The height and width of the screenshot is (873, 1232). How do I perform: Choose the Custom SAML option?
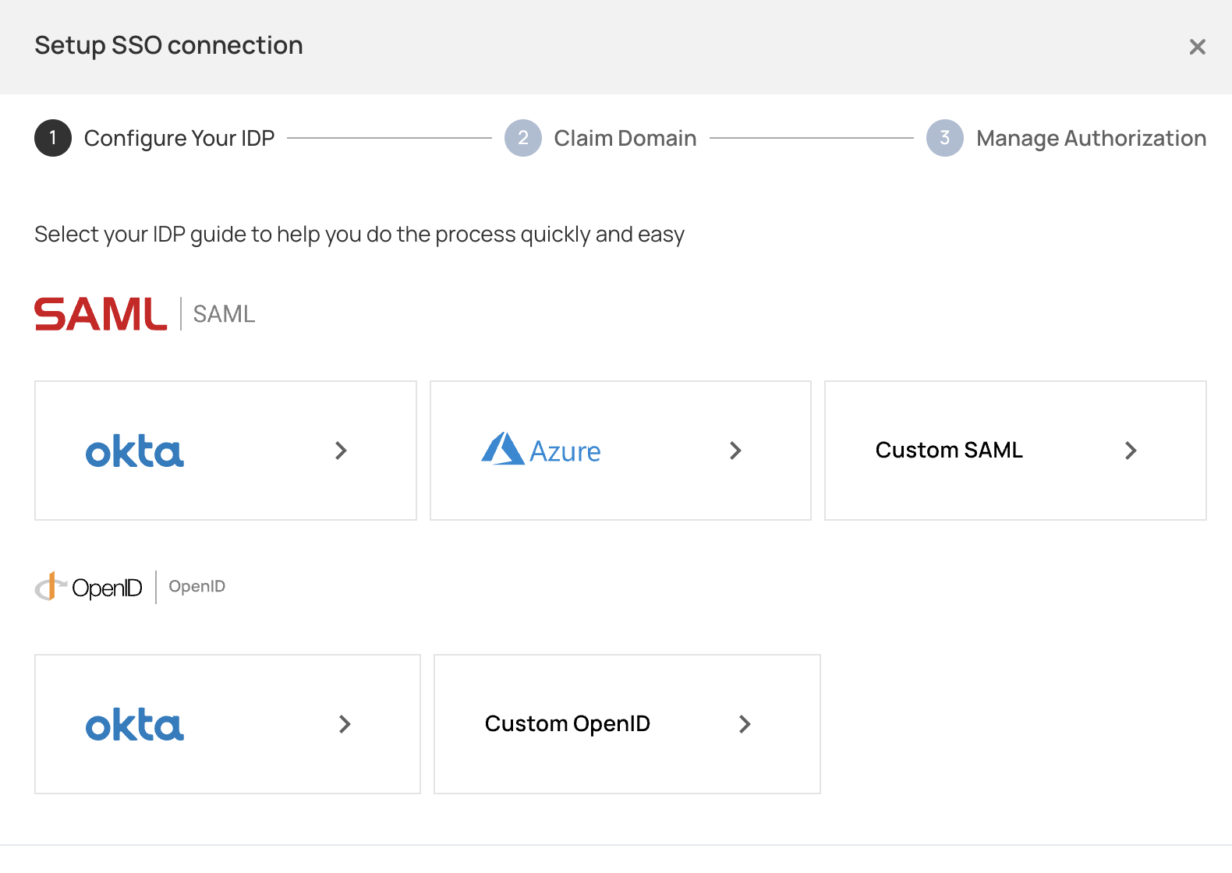(x=949, y=450)
